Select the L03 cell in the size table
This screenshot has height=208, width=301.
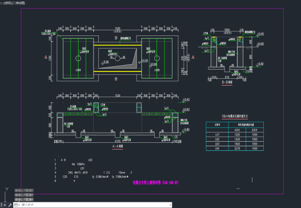tap(217, 144)
